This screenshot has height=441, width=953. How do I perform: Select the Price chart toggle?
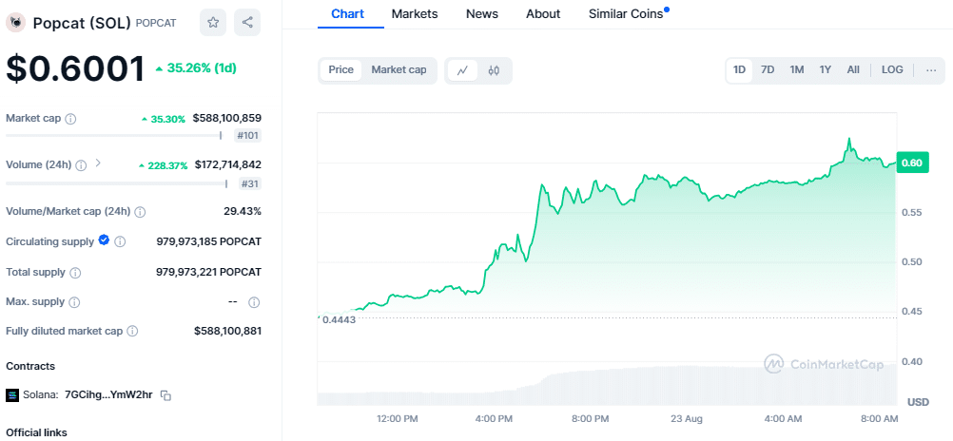[340, 70]
